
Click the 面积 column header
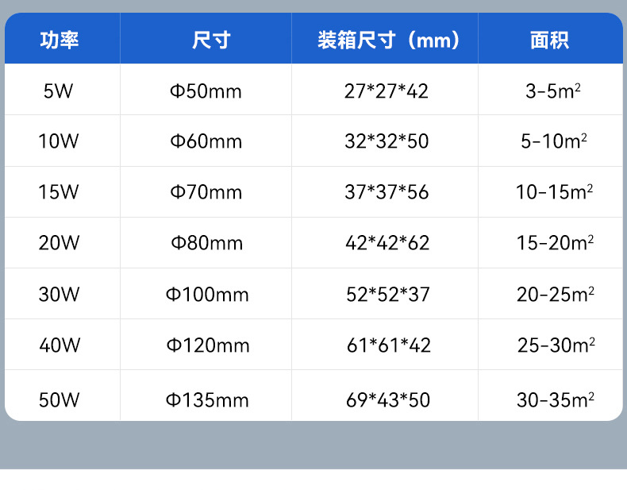(549, 40)
